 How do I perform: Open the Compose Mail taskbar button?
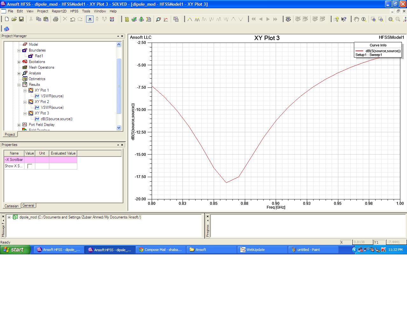tap(161, 250)
